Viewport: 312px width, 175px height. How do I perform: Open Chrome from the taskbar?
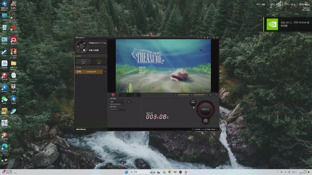pos(170,172)
